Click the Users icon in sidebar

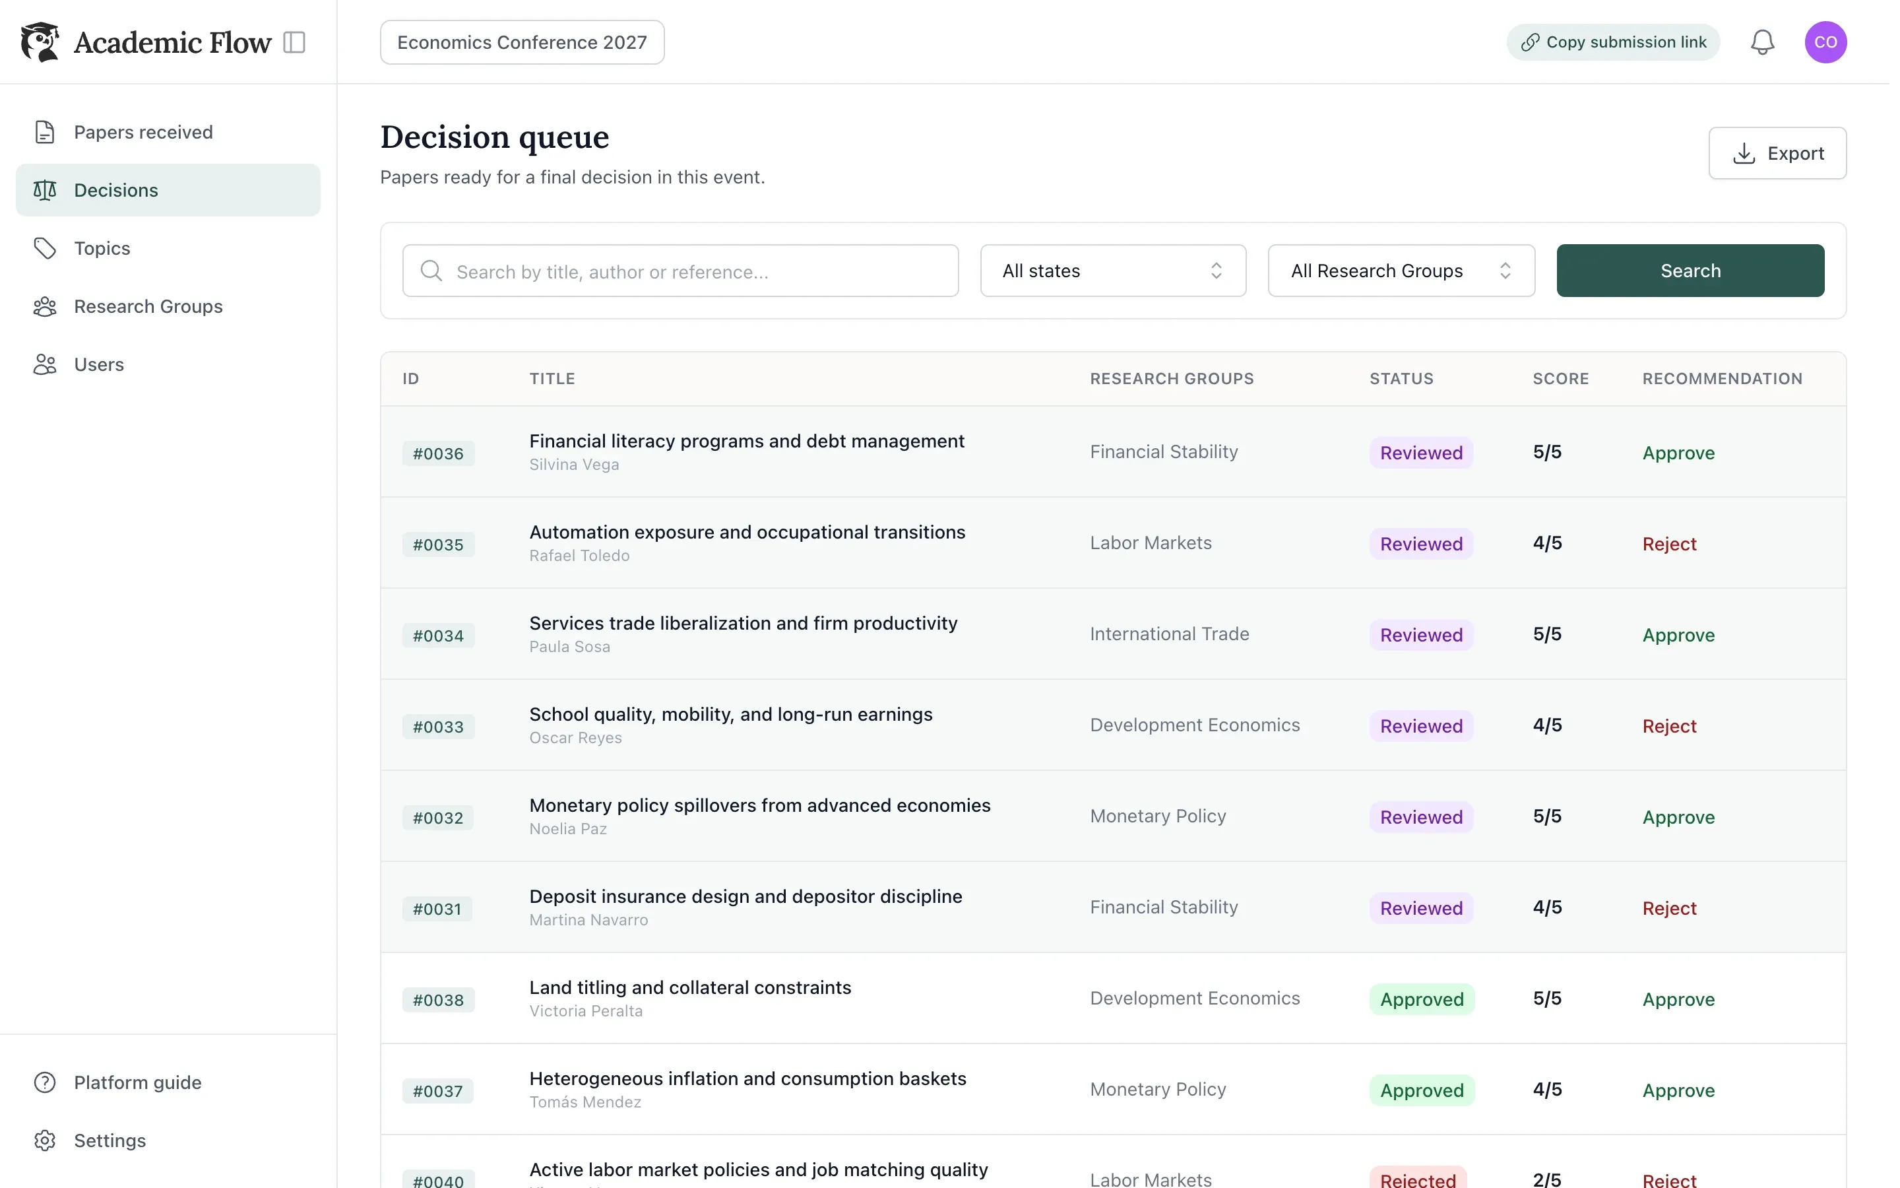tap(45, 364)
